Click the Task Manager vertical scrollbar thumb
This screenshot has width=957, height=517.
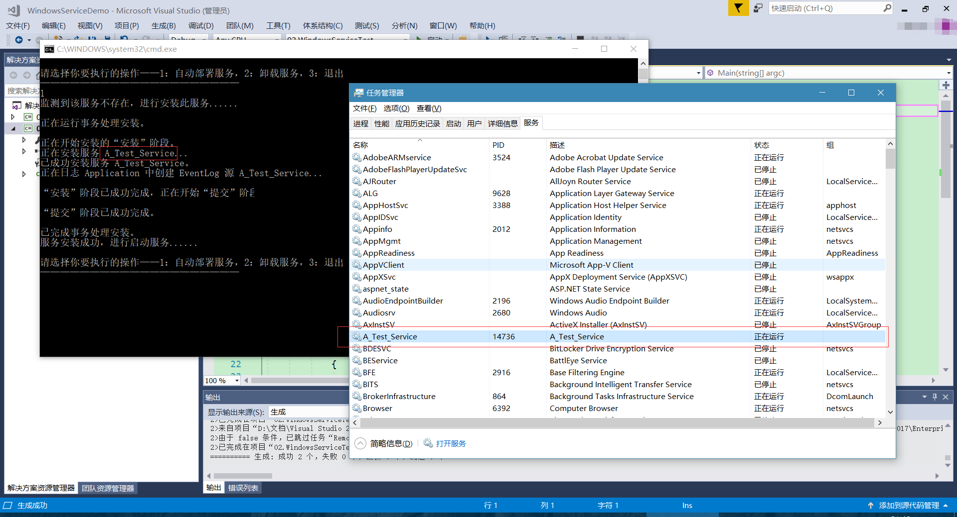coord(890,159)
